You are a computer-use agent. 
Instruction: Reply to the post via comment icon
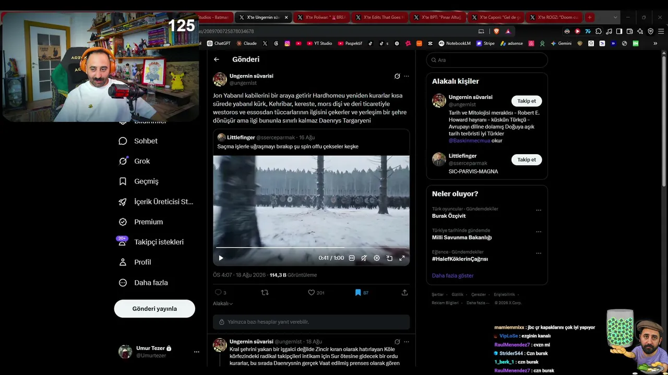point(218,293)
